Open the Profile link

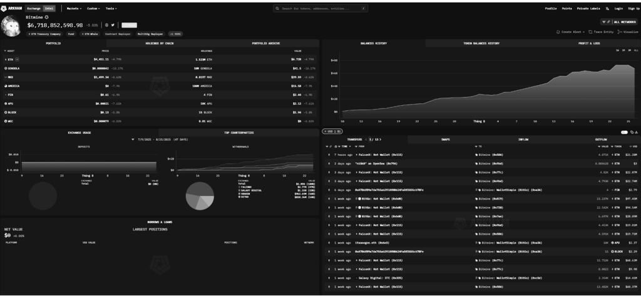(x=551, y=8)
